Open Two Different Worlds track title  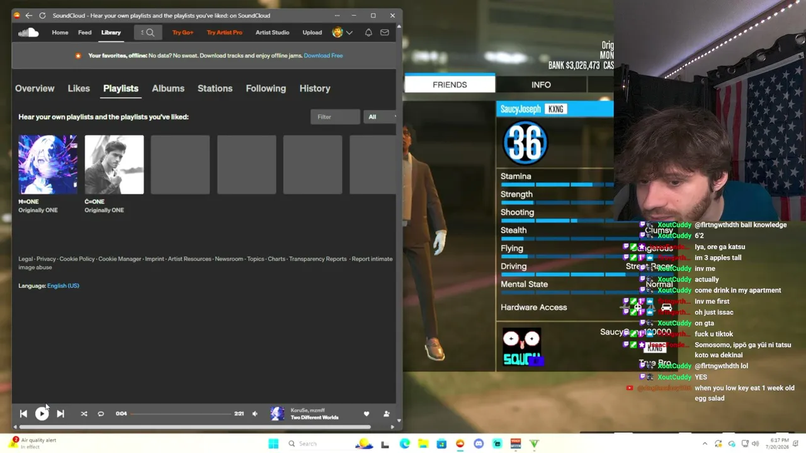pos(314,418)
